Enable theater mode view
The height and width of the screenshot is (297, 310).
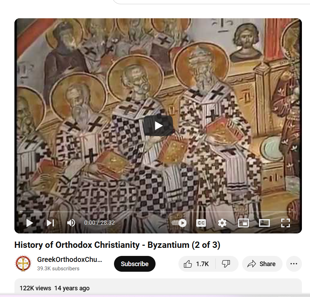pos(264,223)
